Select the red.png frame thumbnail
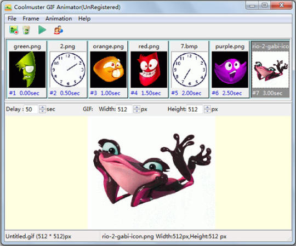This screenshot has width=296, height=246. coord(149,70)
